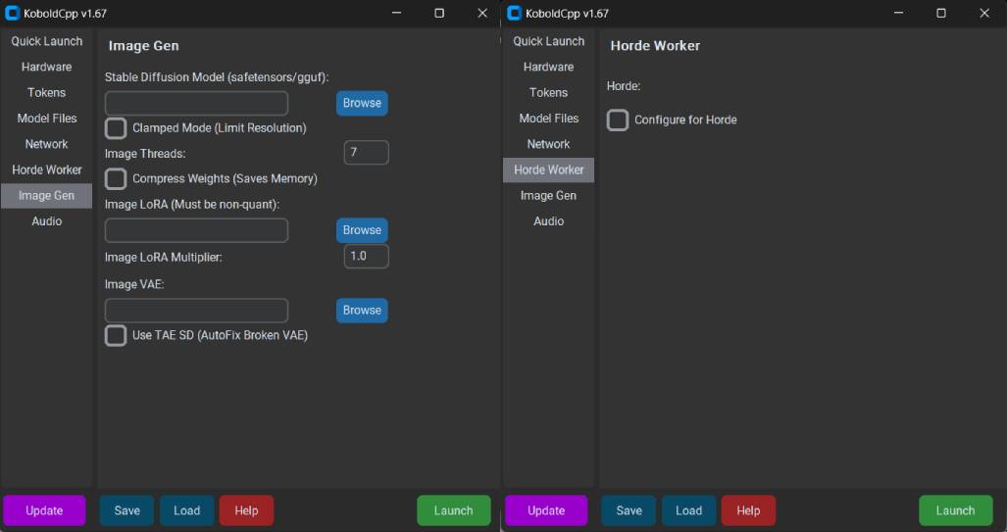1007x532 pixels.
Task: Toggle Compress Weights (Saves Memory) checkbox
Action: point(116,179)
